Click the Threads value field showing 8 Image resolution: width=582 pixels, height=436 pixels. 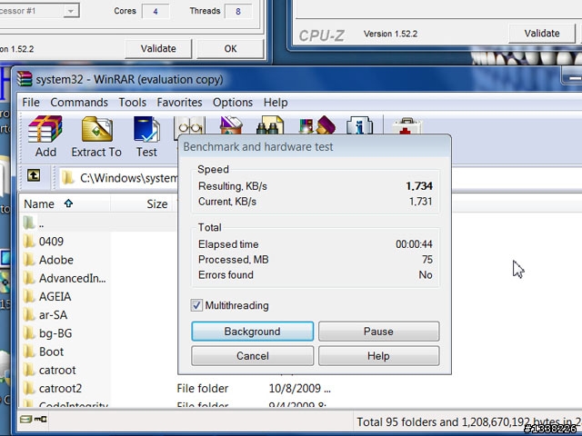[x=238, y=11]
